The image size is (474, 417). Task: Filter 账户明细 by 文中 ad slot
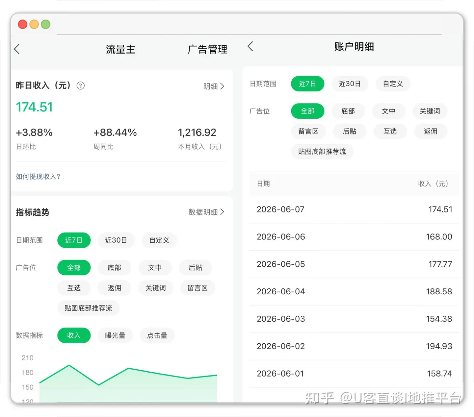pyautogui.click(x=388, y=111)
